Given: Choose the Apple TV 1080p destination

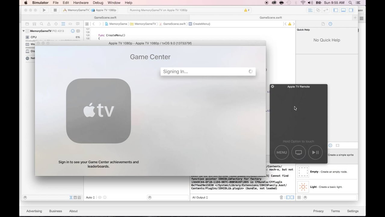Looking at the screenshot, I should point(104,10).
